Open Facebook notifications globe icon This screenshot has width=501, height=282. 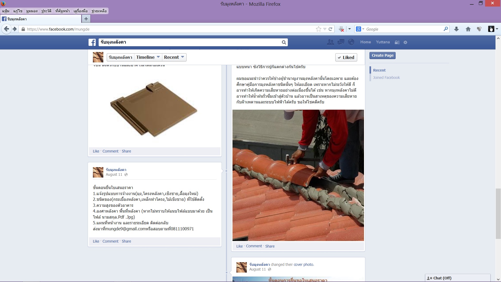coord(351,42)
